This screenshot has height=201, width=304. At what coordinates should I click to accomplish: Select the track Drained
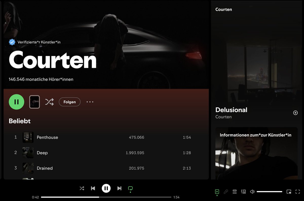point(45,168)
